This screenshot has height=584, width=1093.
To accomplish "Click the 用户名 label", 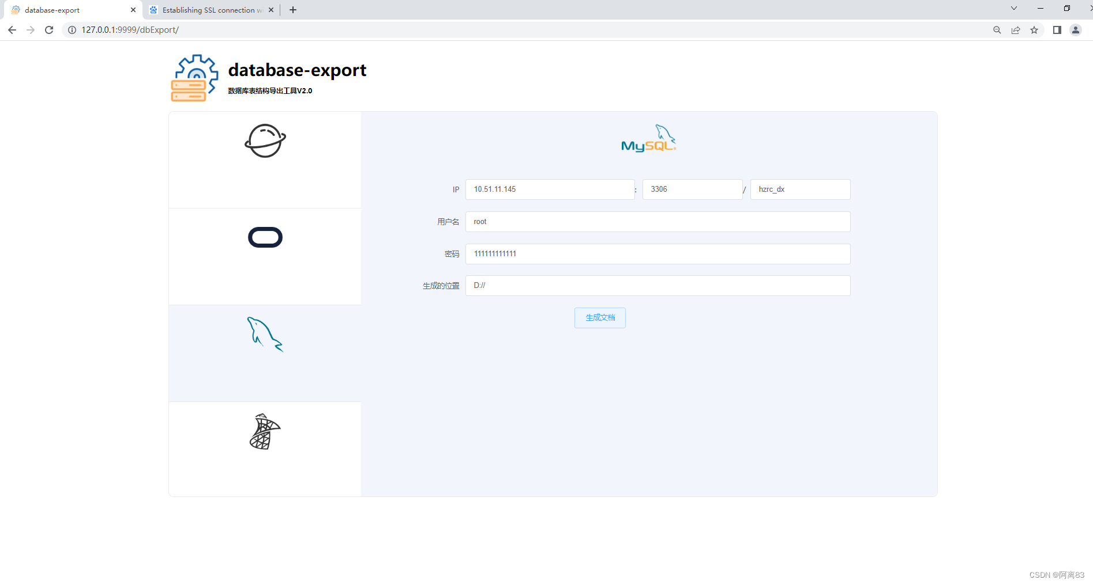I will (x=448, y=222).
